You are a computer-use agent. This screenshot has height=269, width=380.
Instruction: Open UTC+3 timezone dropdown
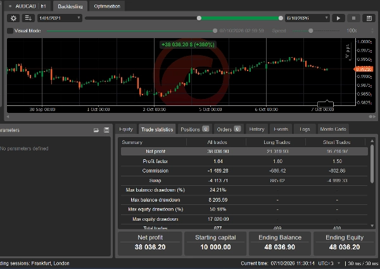click(329, 263)
